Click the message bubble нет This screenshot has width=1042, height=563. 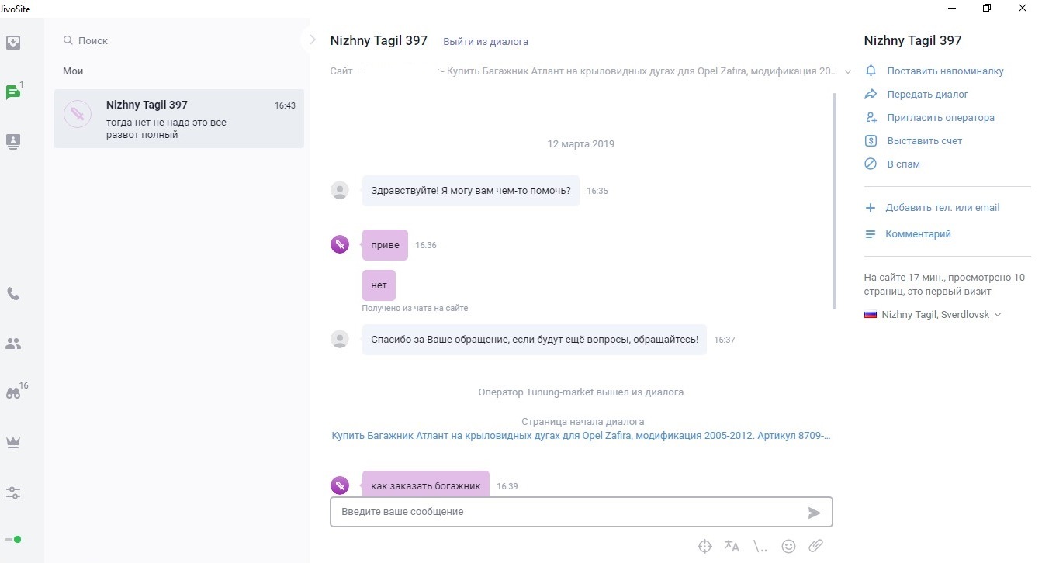click(379, 285)
